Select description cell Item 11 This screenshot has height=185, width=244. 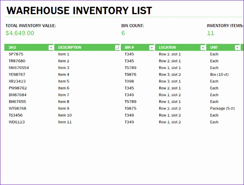point(65,122)
